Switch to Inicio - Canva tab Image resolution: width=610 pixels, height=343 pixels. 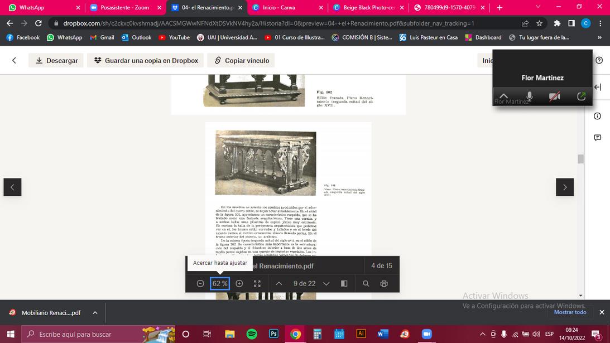click(287, 7)
